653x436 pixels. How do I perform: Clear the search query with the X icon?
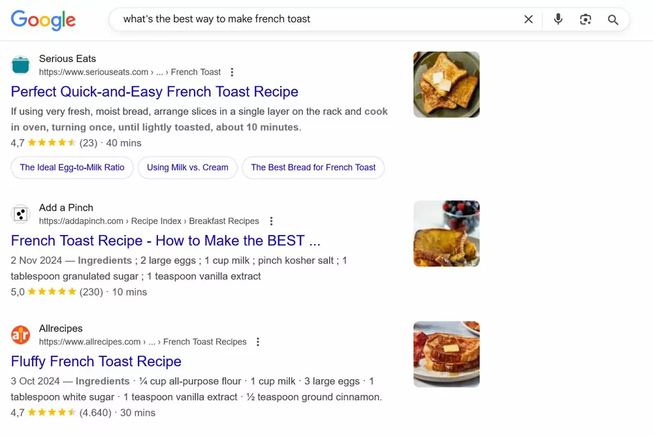tap(528, 19)
